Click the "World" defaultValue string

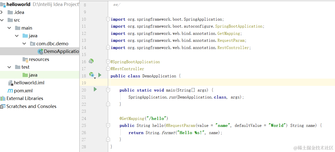point(277,125)
